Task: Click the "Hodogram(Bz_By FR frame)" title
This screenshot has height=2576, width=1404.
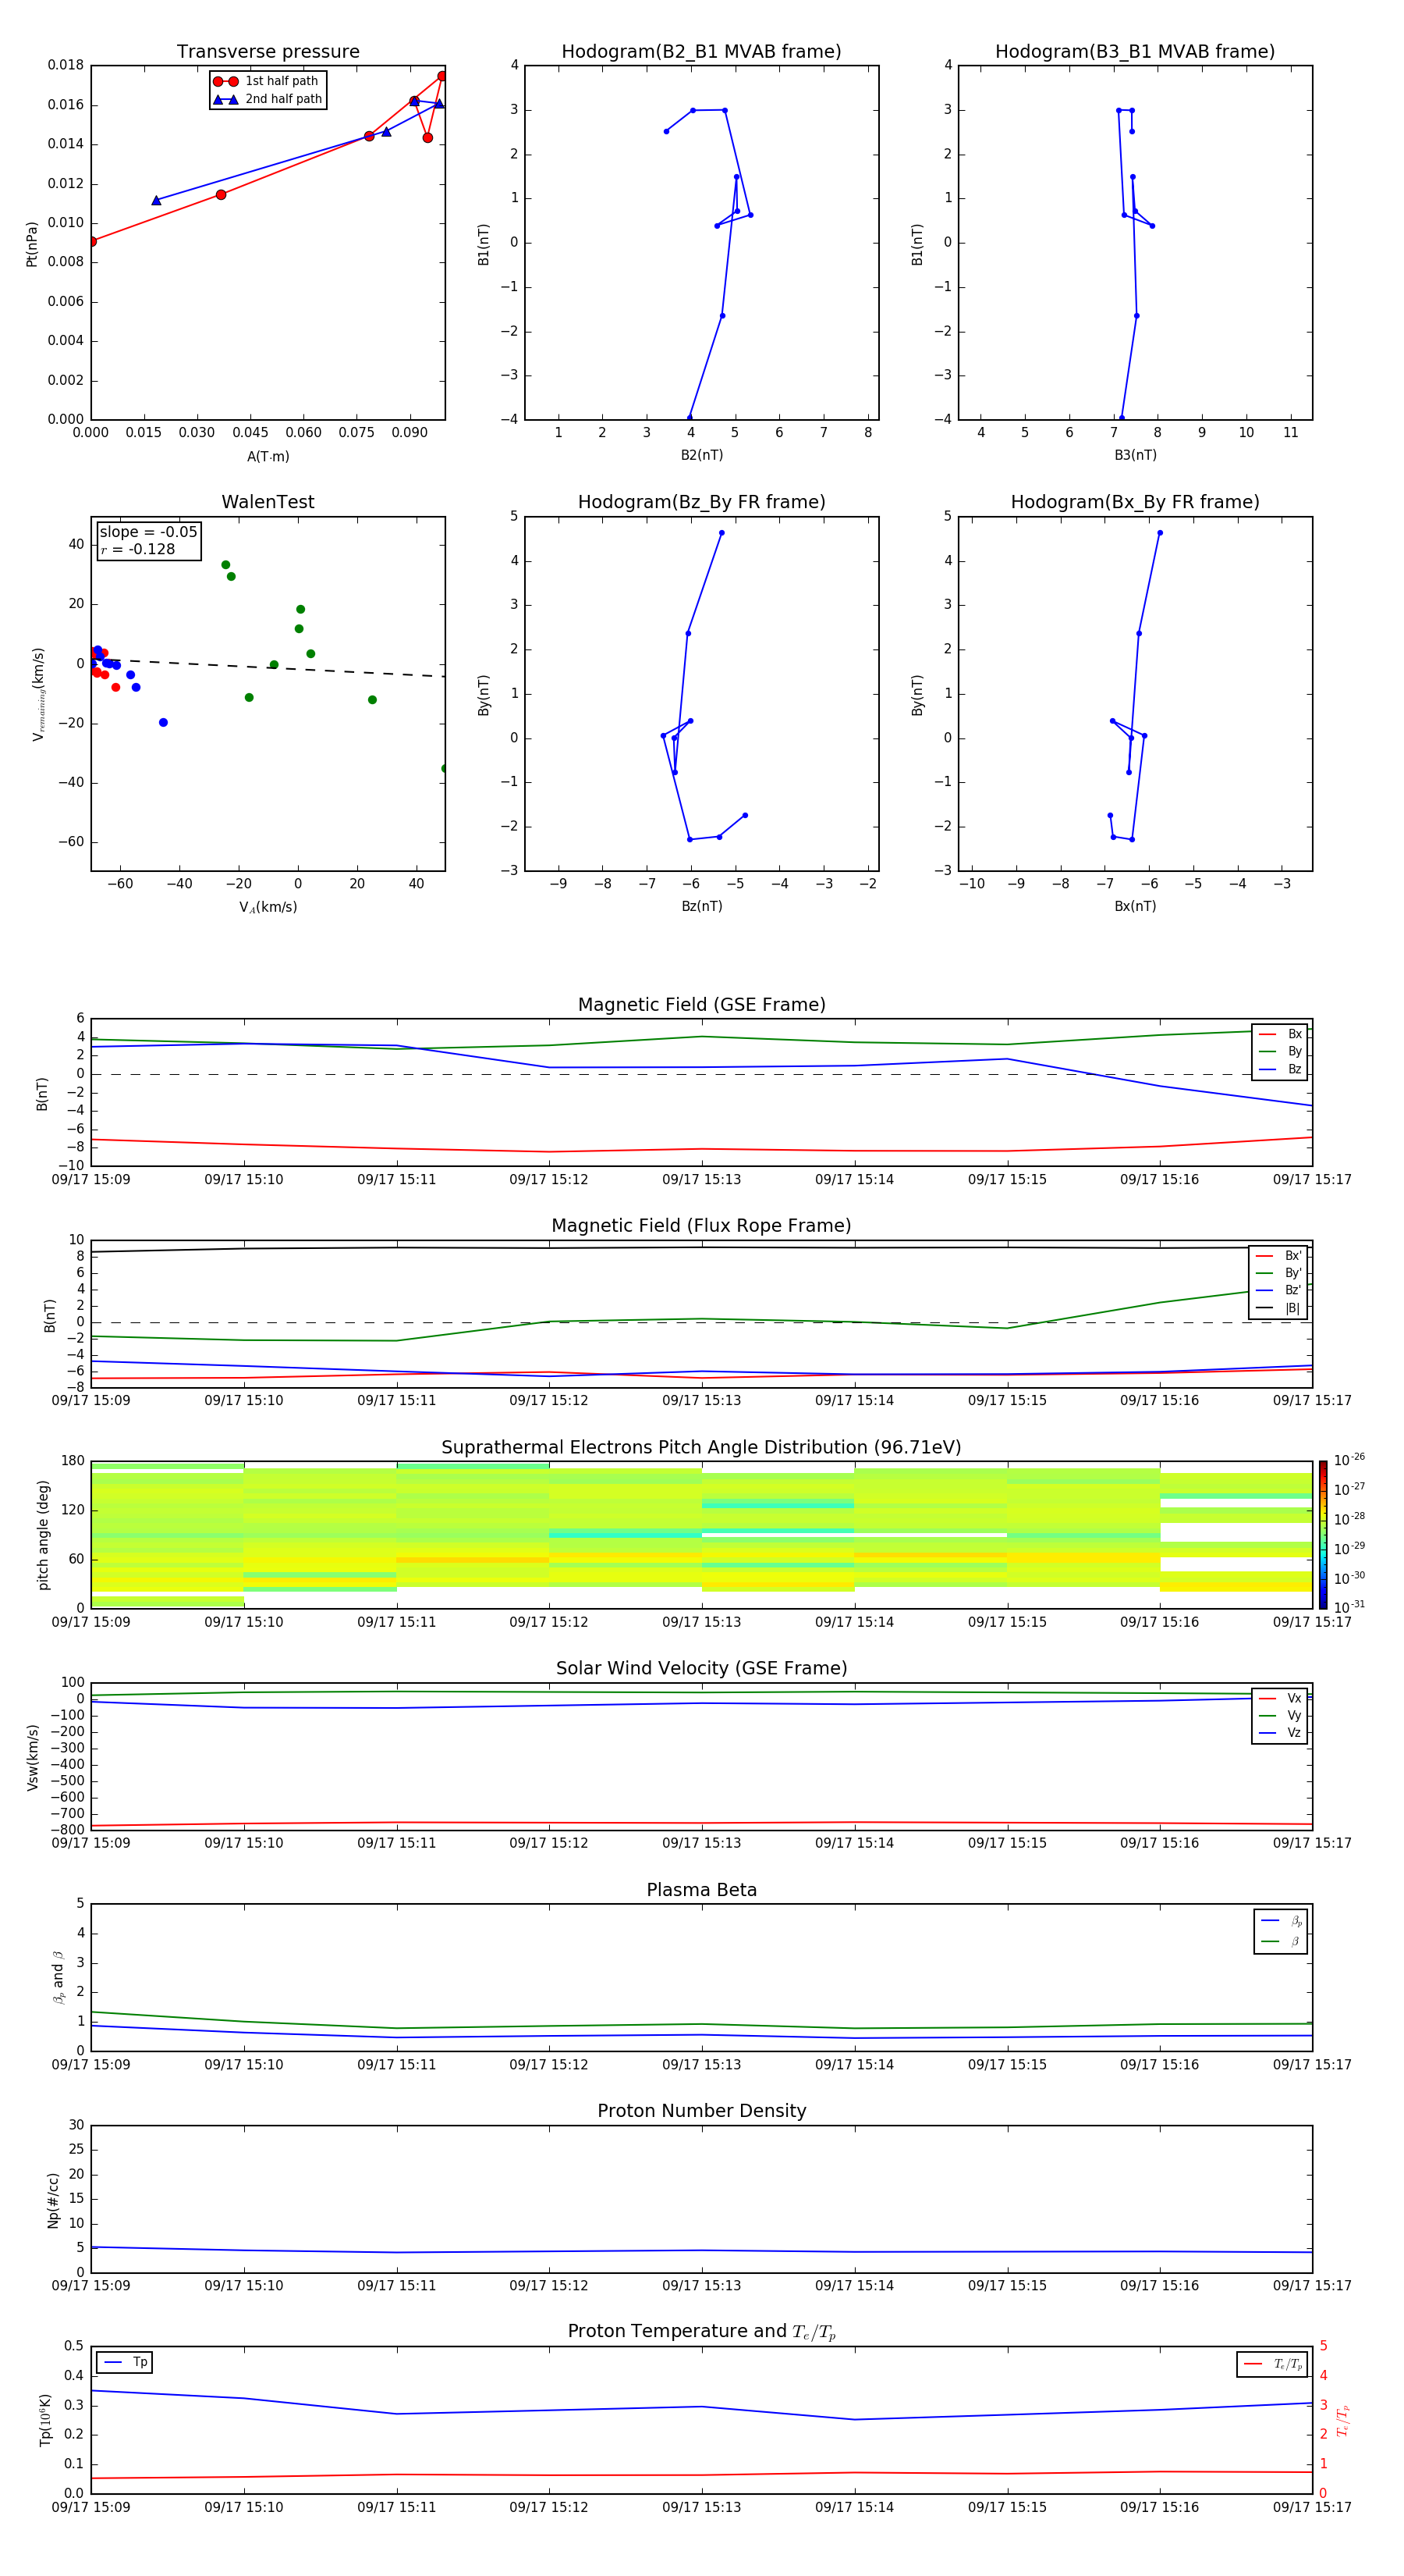Action: (701, 502)
